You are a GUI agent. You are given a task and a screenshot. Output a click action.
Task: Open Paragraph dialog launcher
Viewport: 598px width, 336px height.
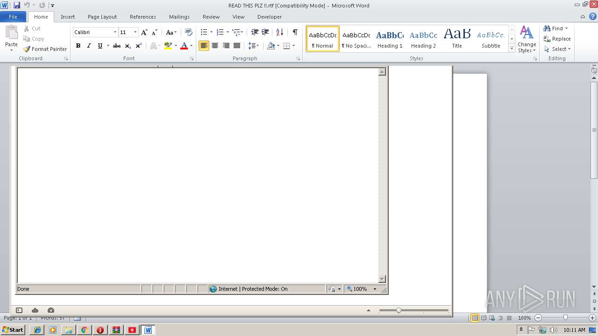coord(298,59)
